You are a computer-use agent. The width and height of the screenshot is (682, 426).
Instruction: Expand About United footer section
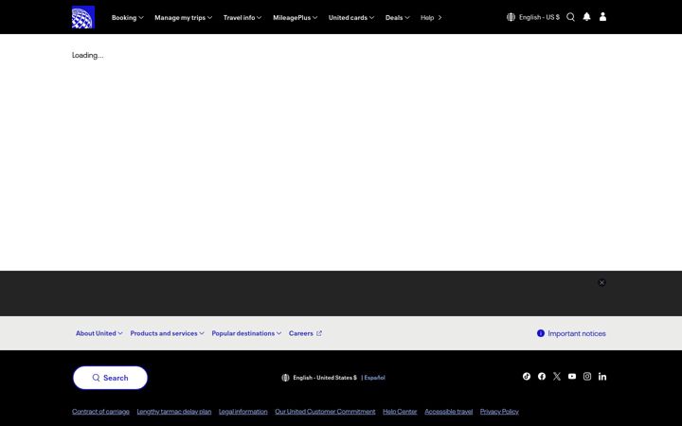(x=99, y=333)
